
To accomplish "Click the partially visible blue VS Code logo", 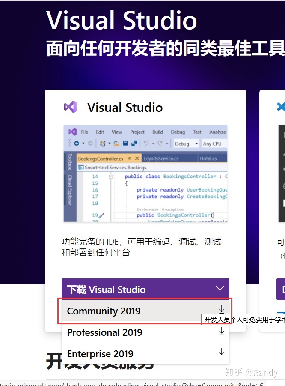I will 281,107.
